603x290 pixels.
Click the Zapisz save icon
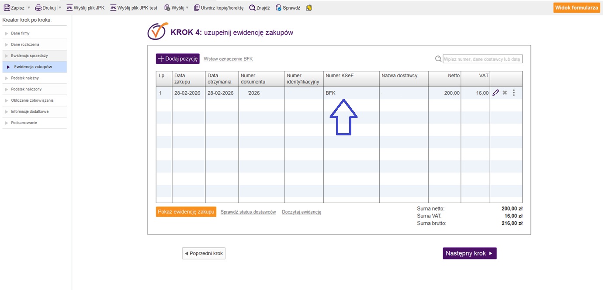tap(7, 8)
